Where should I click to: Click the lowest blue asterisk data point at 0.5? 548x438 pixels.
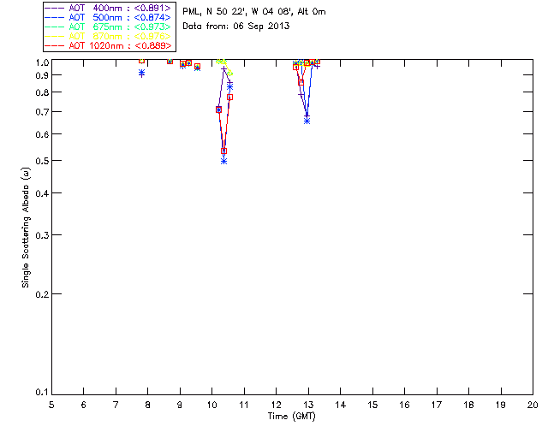pos(224,162)
